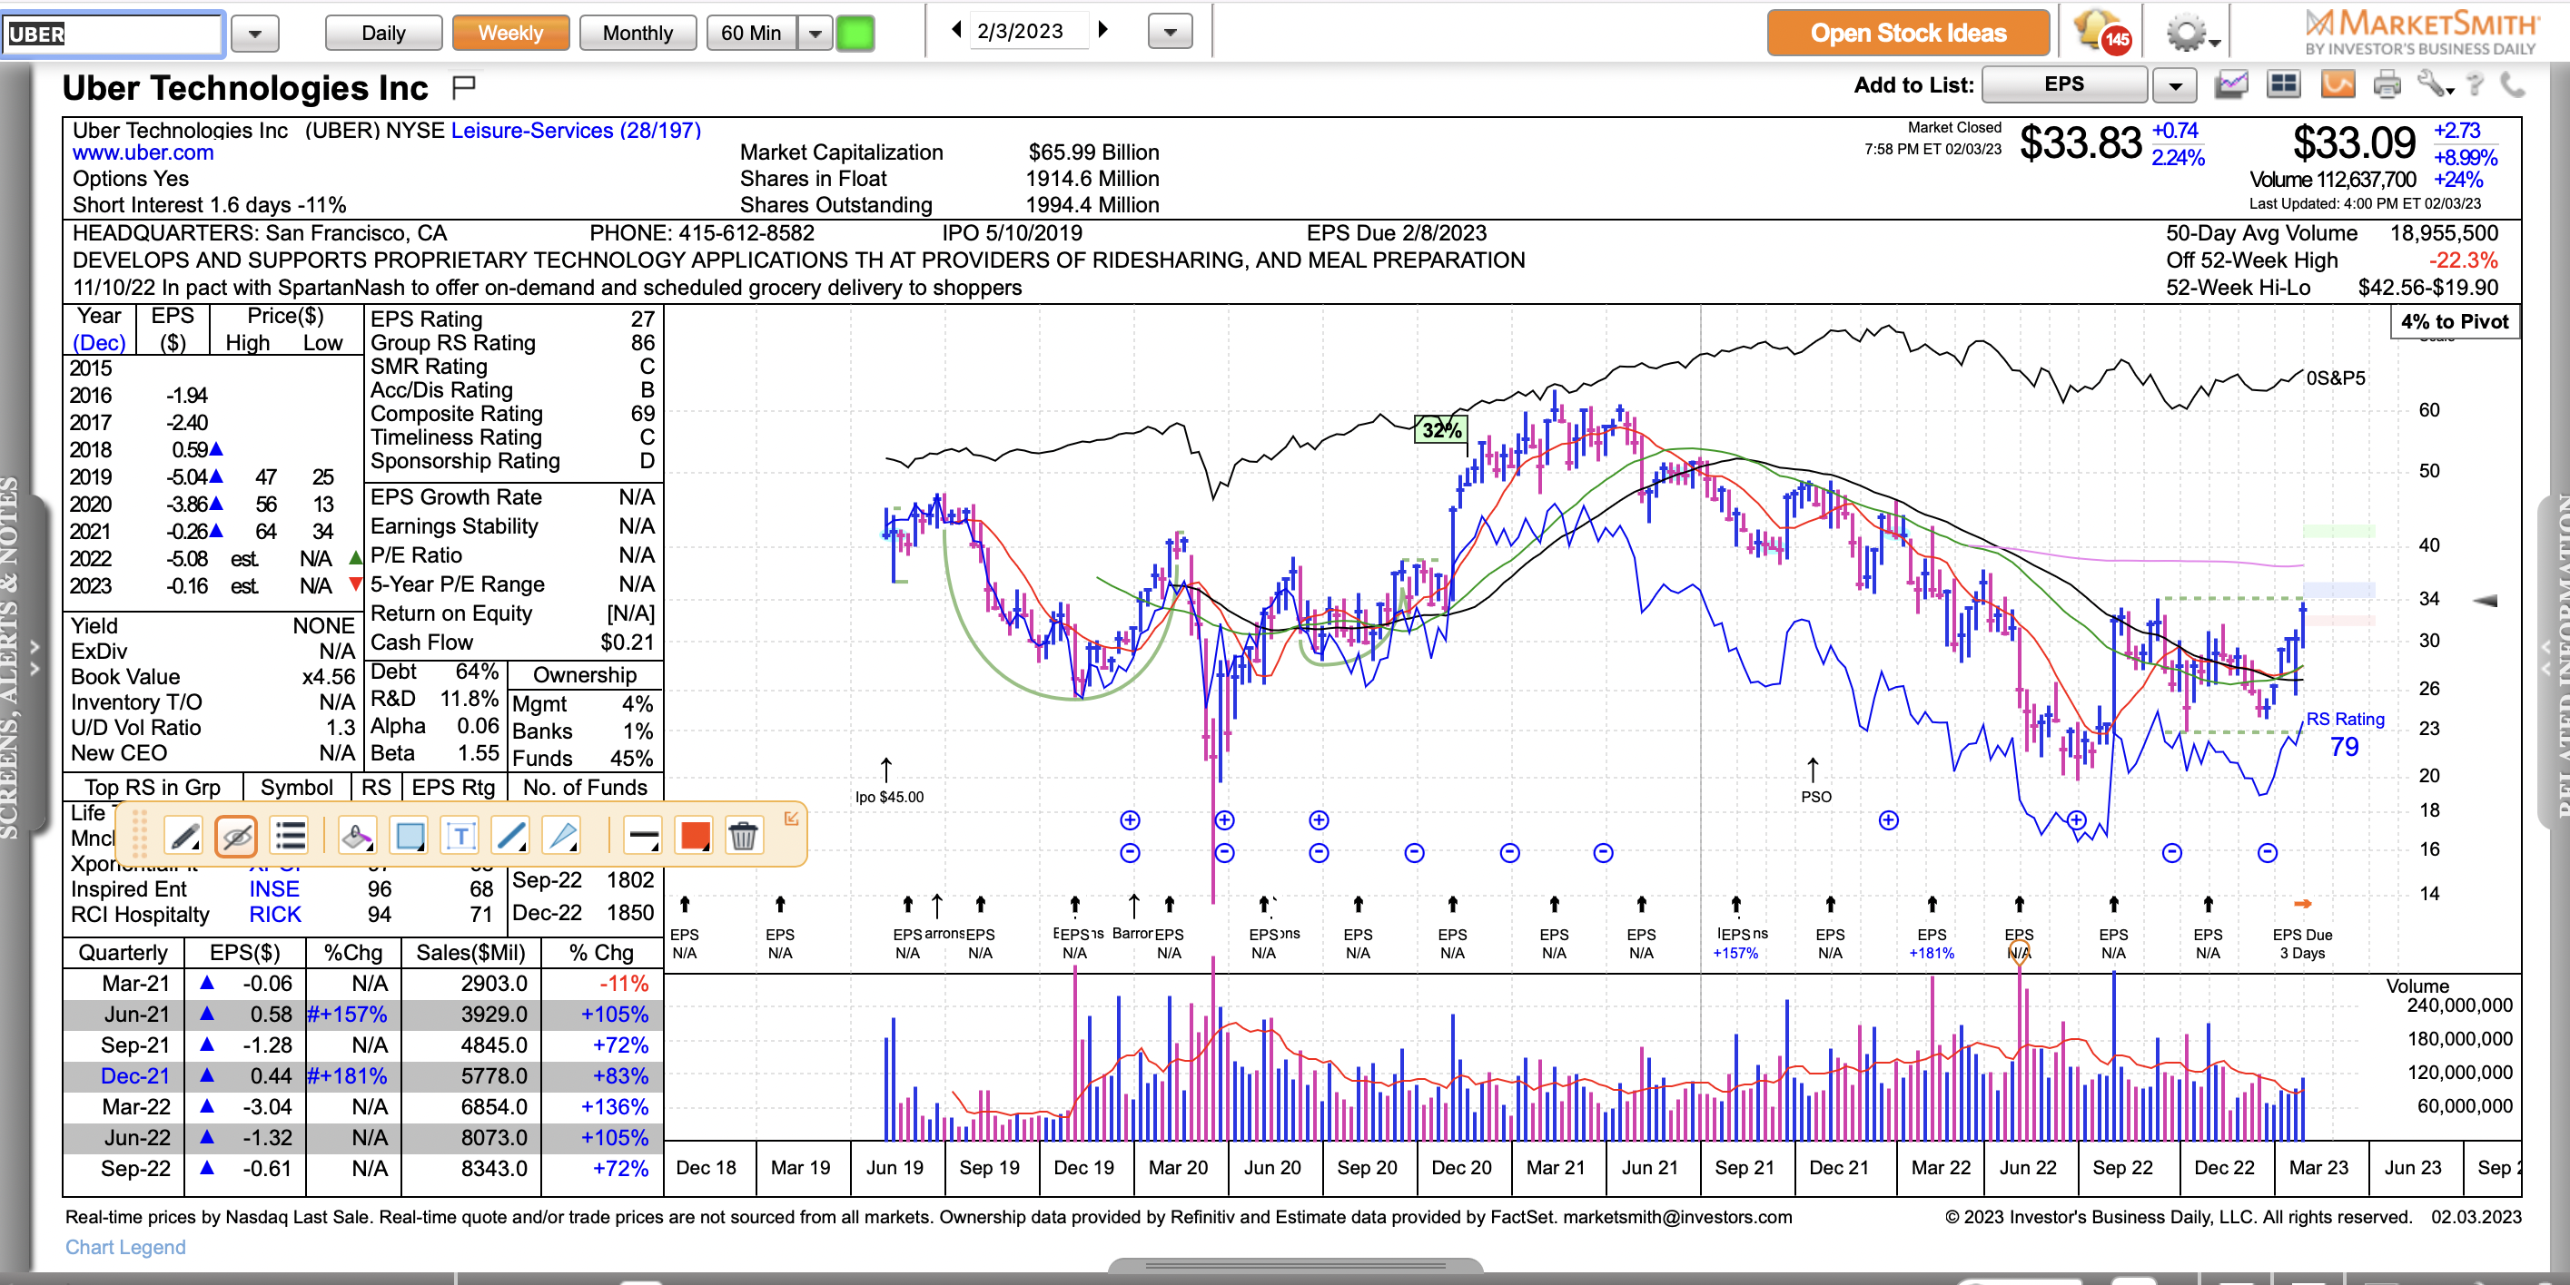Open alerts bell with 145 notifications

click(x=2100, y=31)
